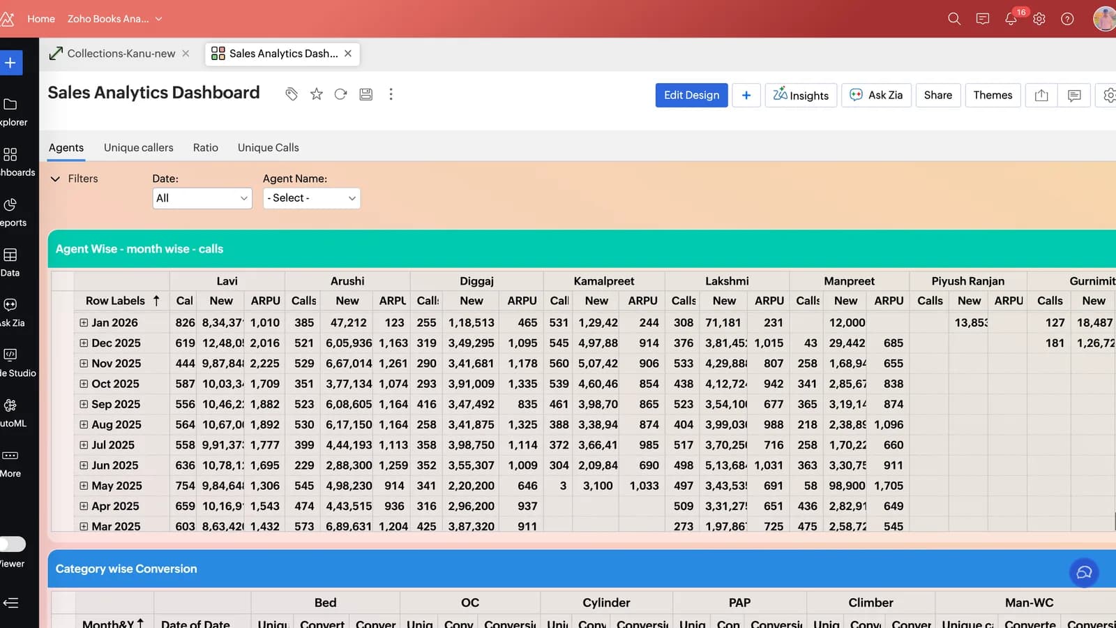Open the More icon in the sidebar
Image resolution: width=1116 pixels, height=628 pixels.
click(x=10, y=455)
